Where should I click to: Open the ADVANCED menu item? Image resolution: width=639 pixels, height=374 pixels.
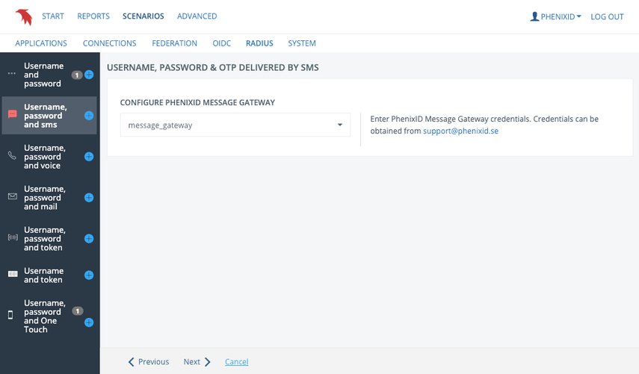[x=197, y=16]
